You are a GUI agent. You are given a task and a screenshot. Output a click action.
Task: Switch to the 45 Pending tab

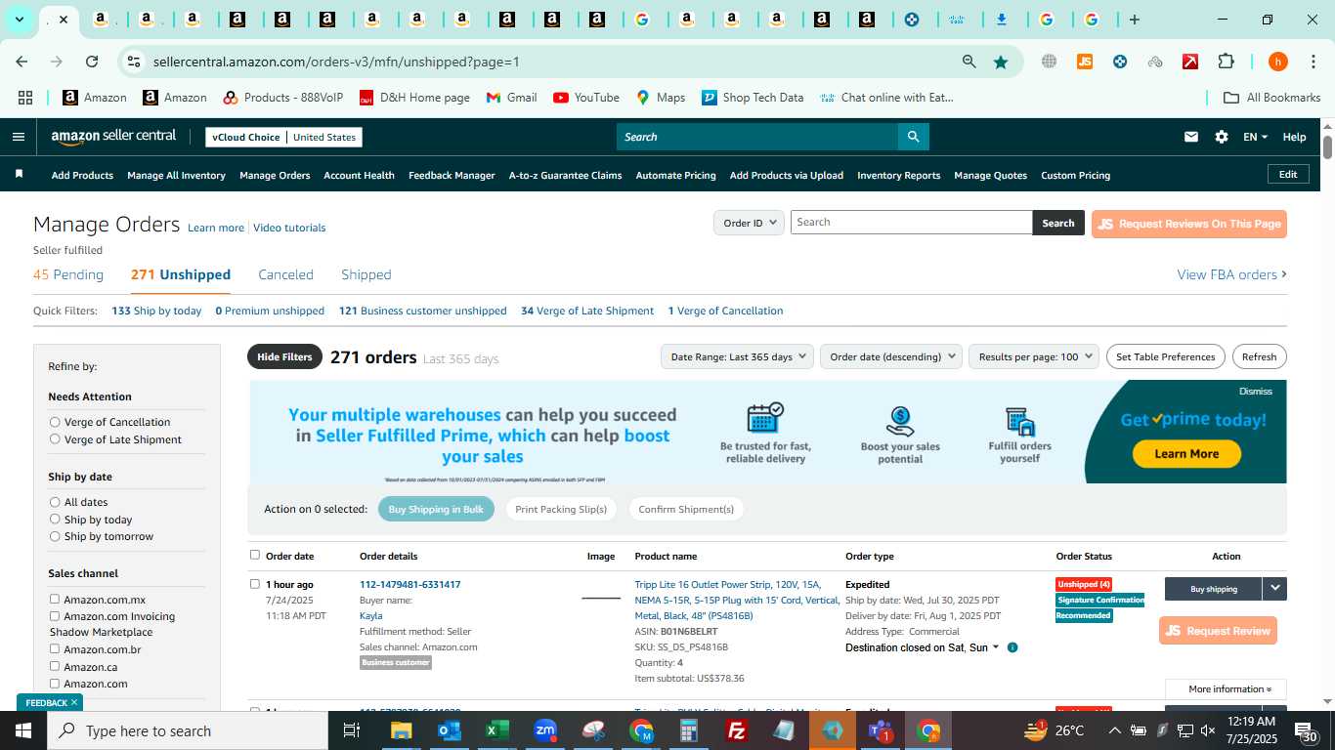(68, 274)
